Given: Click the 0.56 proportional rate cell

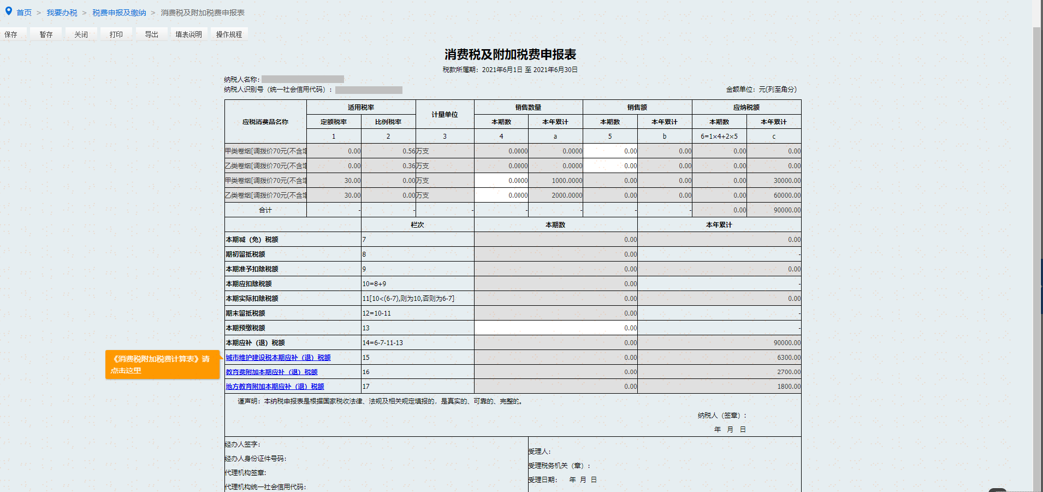Looking at the screenshot, I should click(x=388, y=151).
